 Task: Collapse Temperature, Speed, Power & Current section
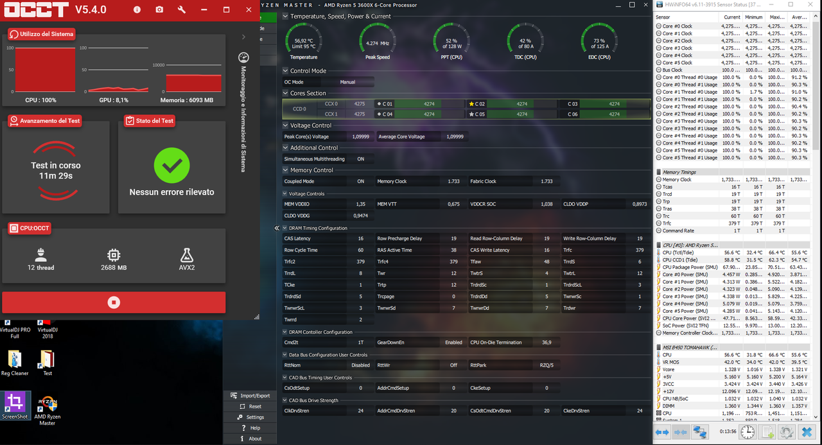point(286,16)
